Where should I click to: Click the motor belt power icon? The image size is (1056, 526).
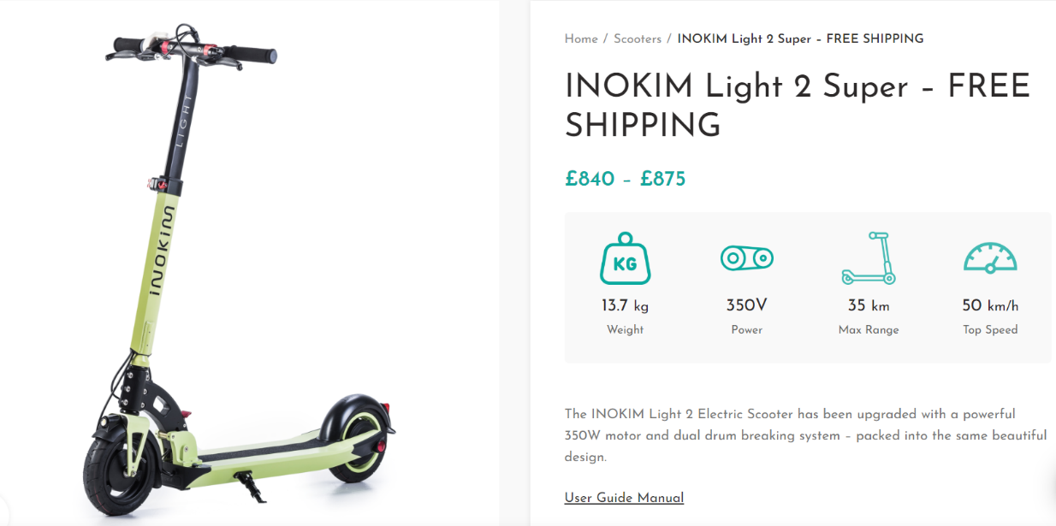tap(746, 257)
